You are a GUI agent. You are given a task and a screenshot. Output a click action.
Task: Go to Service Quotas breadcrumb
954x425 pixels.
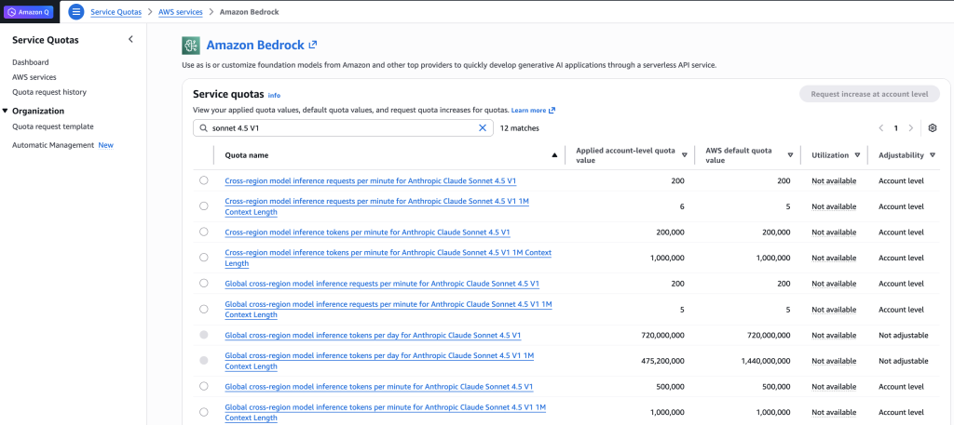(x=116, y=11)
